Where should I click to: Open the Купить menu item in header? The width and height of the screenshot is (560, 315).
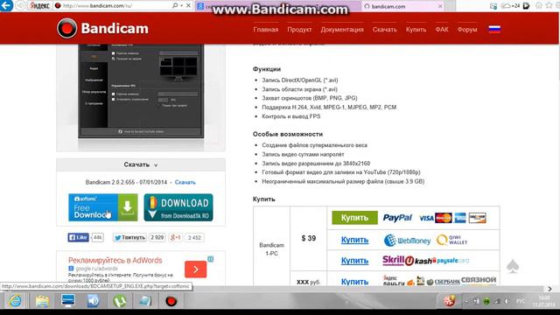(x=416, y=30)
